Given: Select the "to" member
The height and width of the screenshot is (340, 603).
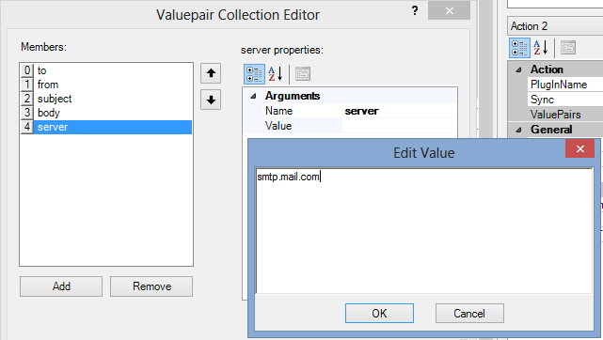Looking at the screenshot, I should (113, 70).
